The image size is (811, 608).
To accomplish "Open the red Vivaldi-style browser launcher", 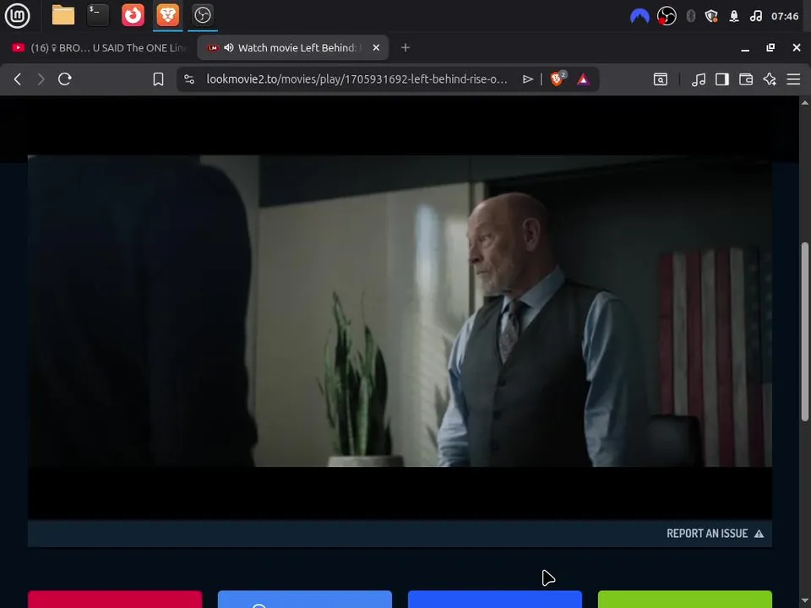I will point(133,15).
